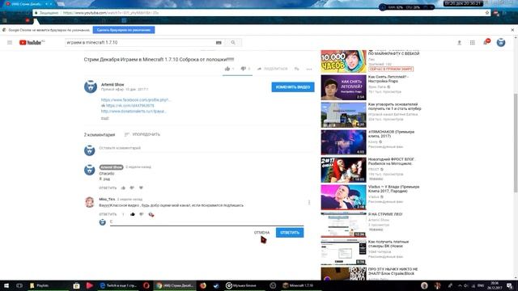The image size is (518, 291).
Task: Open the notifications bell icon
Action: coord(486,43)
